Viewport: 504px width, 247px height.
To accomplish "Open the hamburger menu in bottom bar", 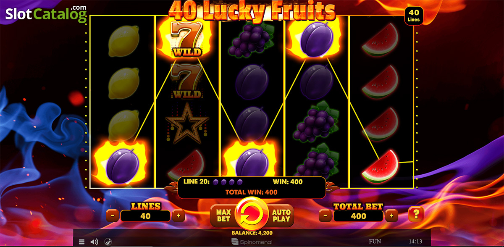I will [x=82, y=242].
